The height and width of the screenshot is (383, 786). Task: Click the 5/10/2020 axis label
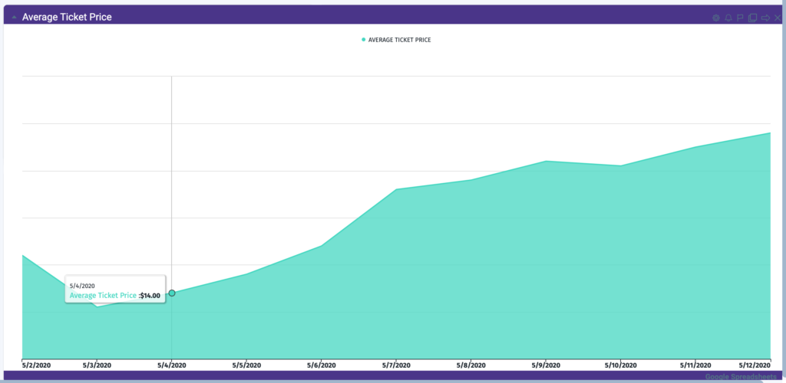point(620,365)
